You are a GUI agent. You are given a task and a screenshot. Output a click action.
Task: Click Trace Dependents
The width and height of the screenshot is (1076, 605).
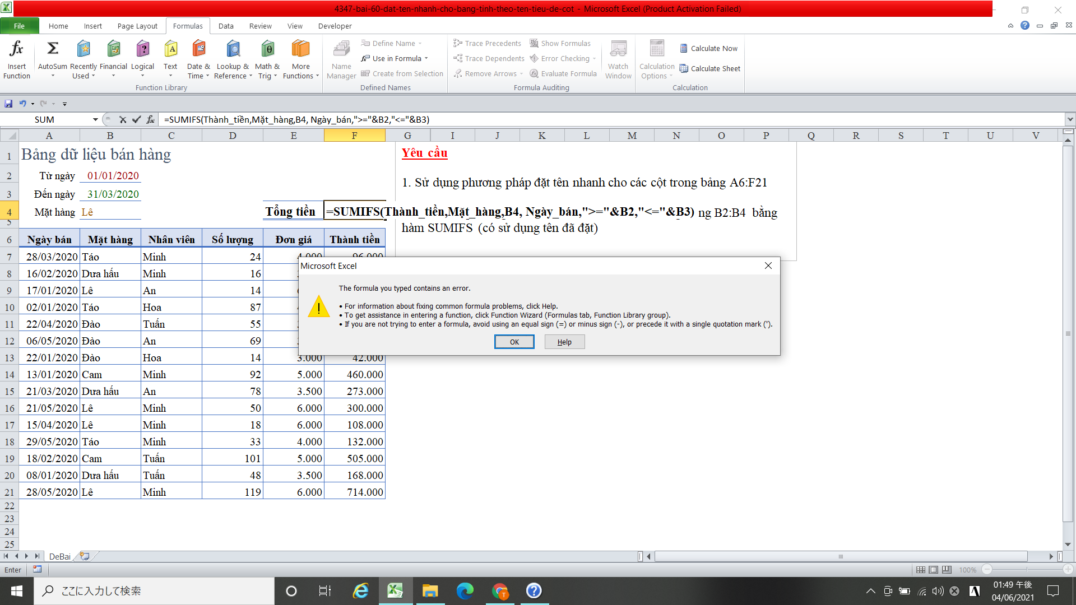pyautogui.click(x=489, y=58)
